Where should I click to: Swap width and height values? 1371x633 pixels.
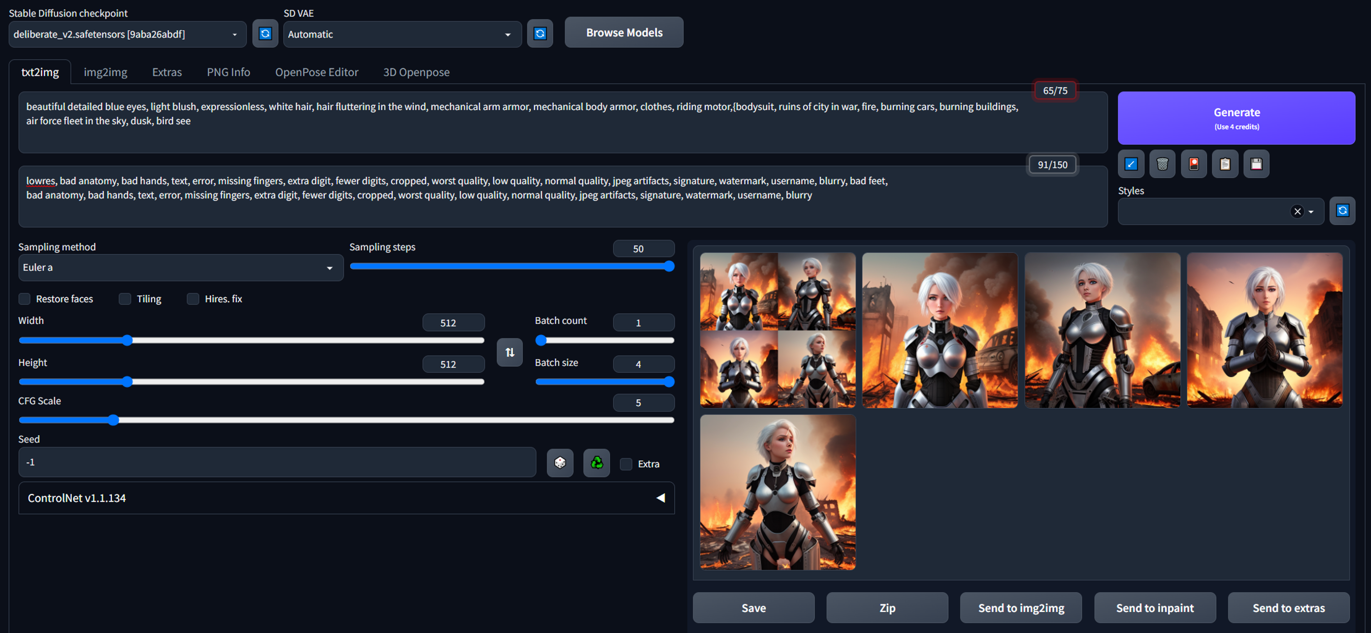pyautogui.click(x=509, y=352)
